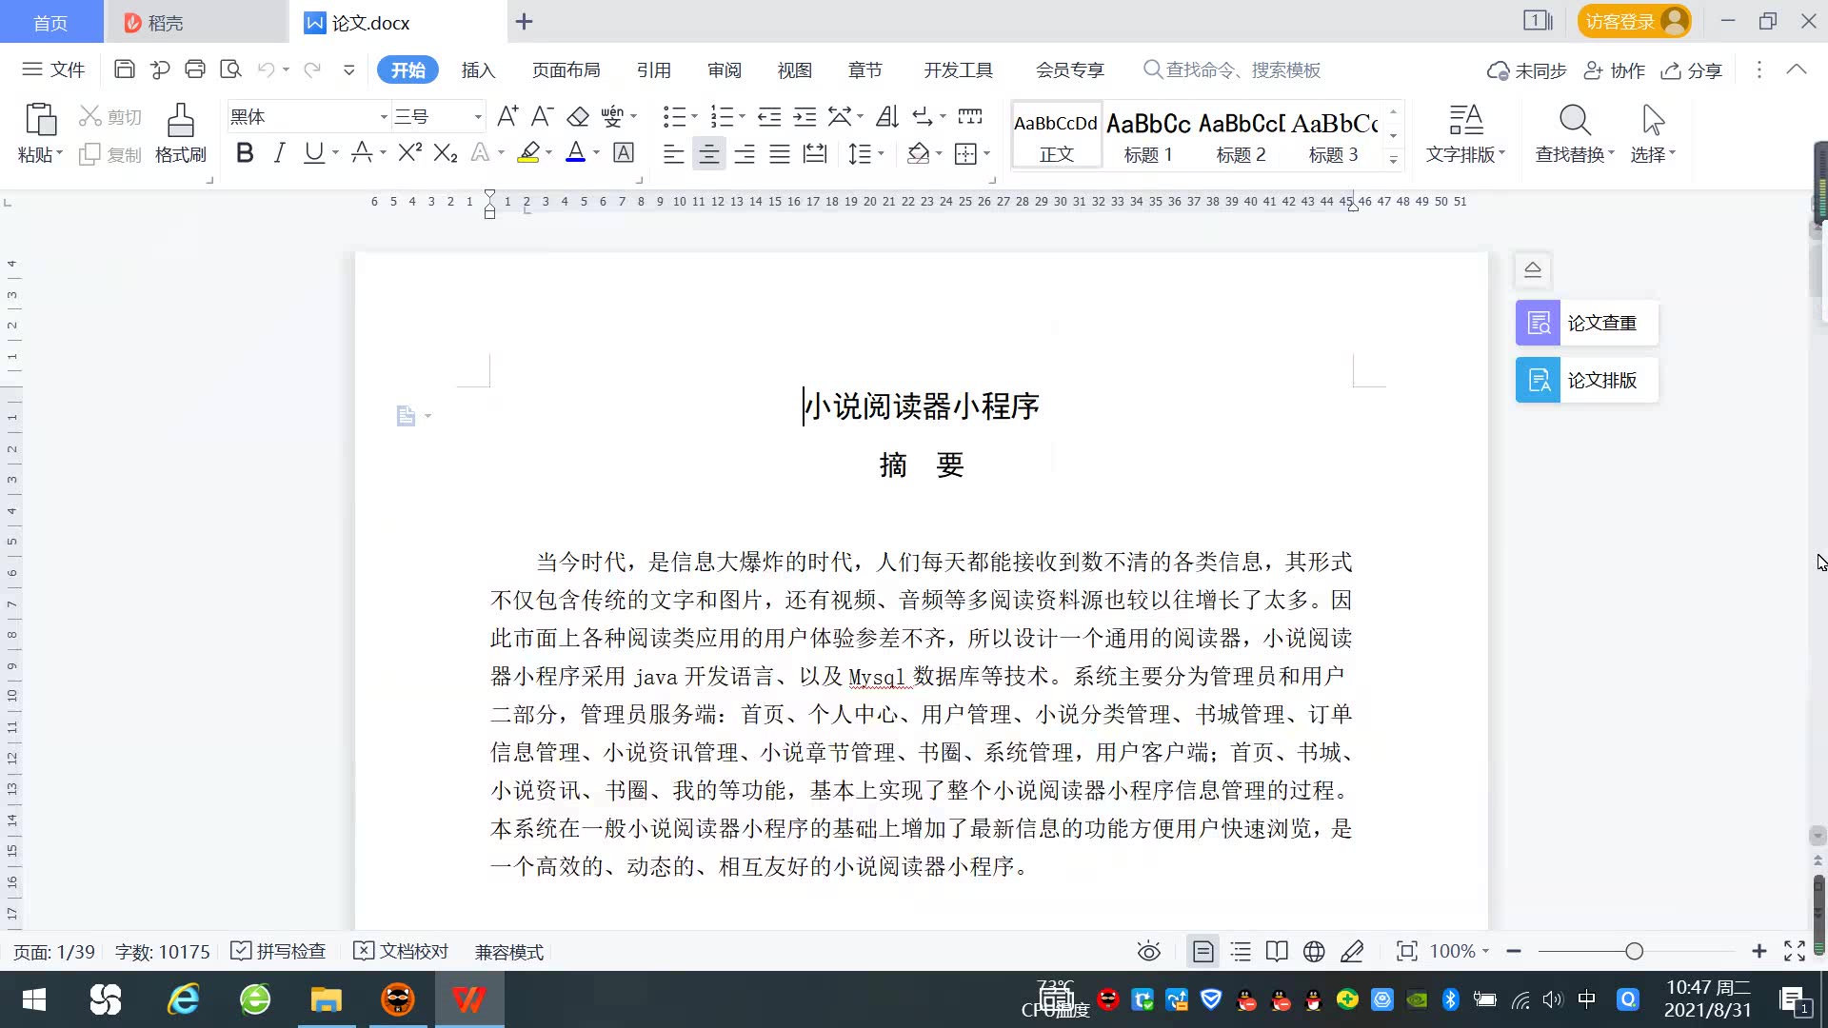Open WPS app in the Windows taskbar

coord(468,999)
